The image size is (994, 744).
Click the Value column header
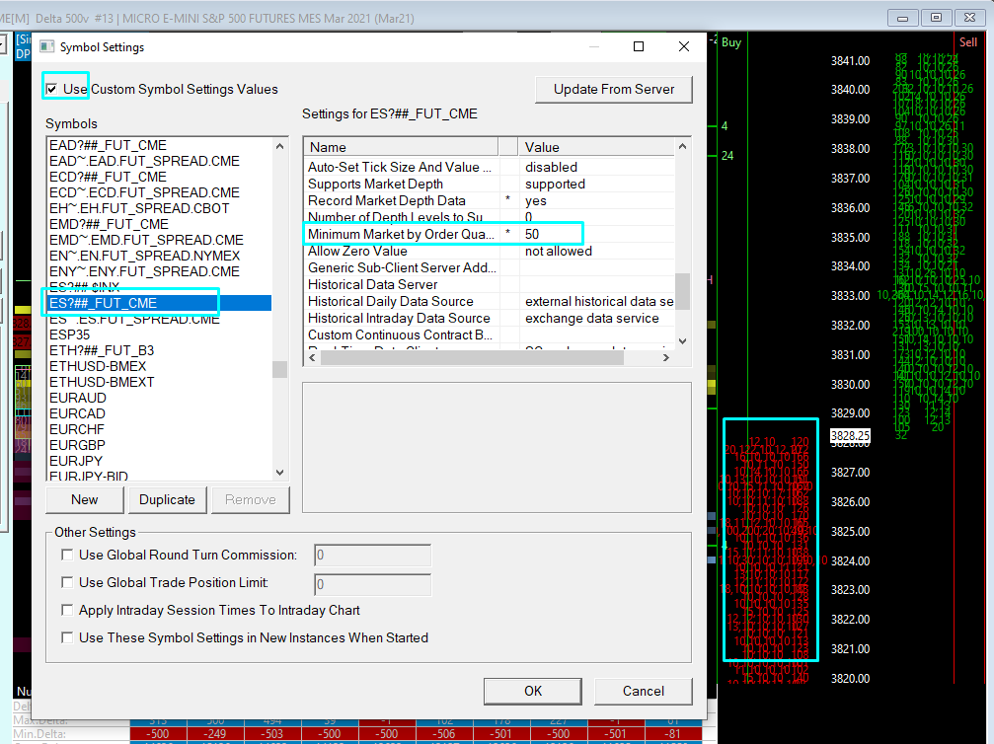[x=596, y=147]
